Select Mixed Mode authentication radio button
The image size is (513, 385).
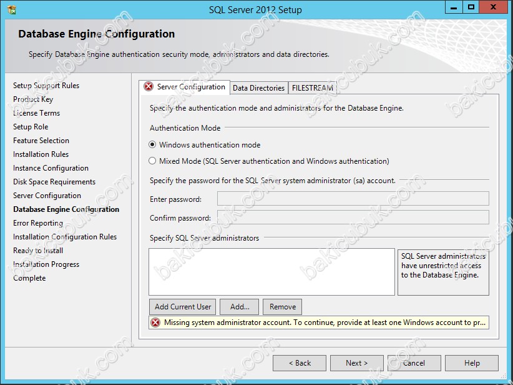(152, 161)
